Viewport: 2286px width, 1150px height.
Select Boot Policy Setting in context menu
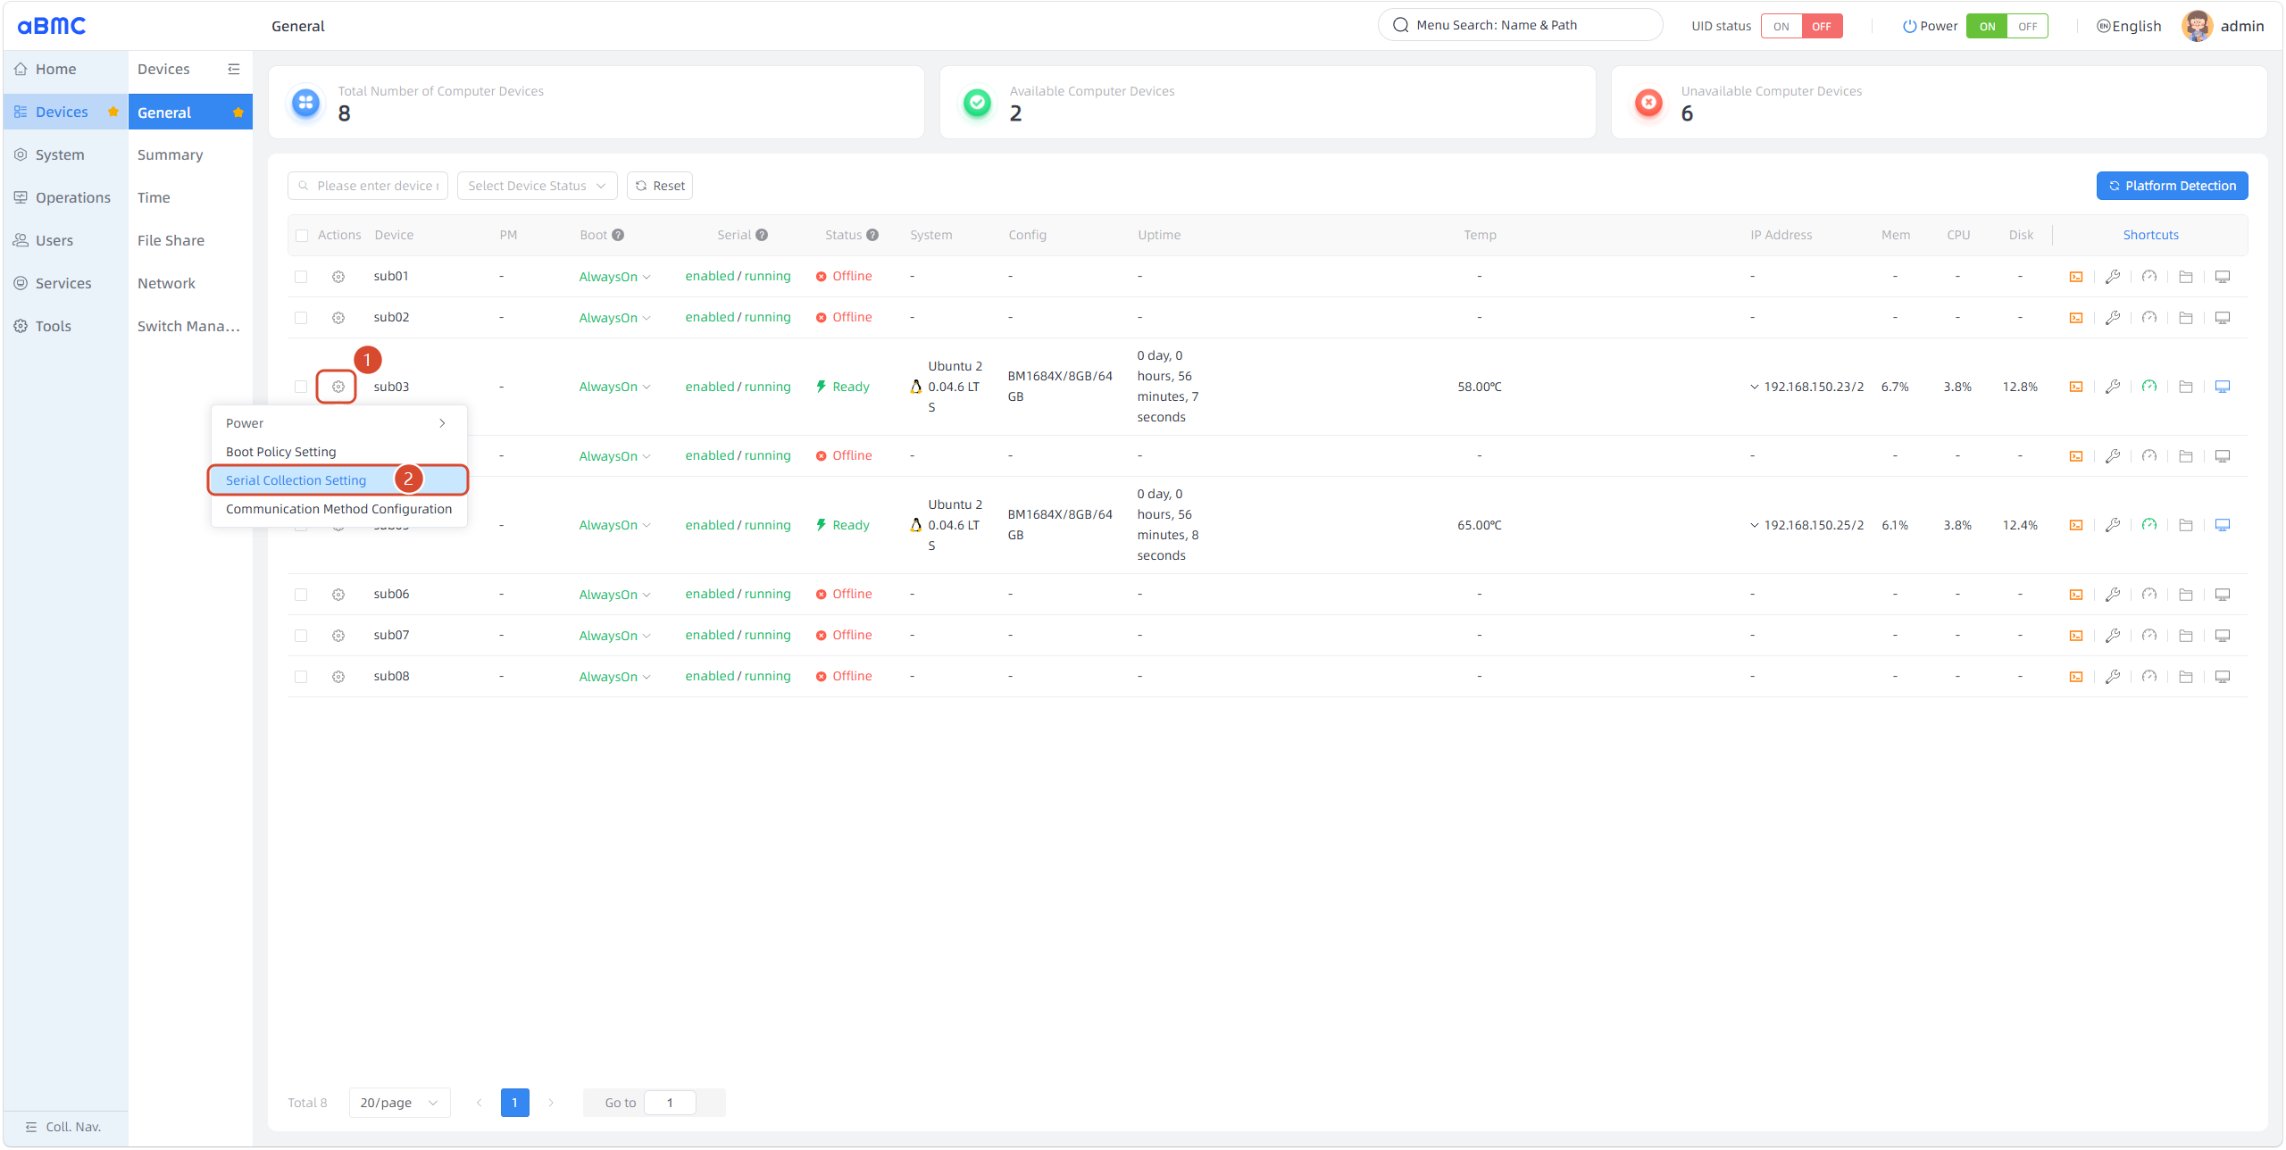click(x=338, y=452)
